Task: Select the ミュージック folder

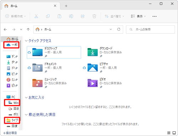Action: coord(49,83)
